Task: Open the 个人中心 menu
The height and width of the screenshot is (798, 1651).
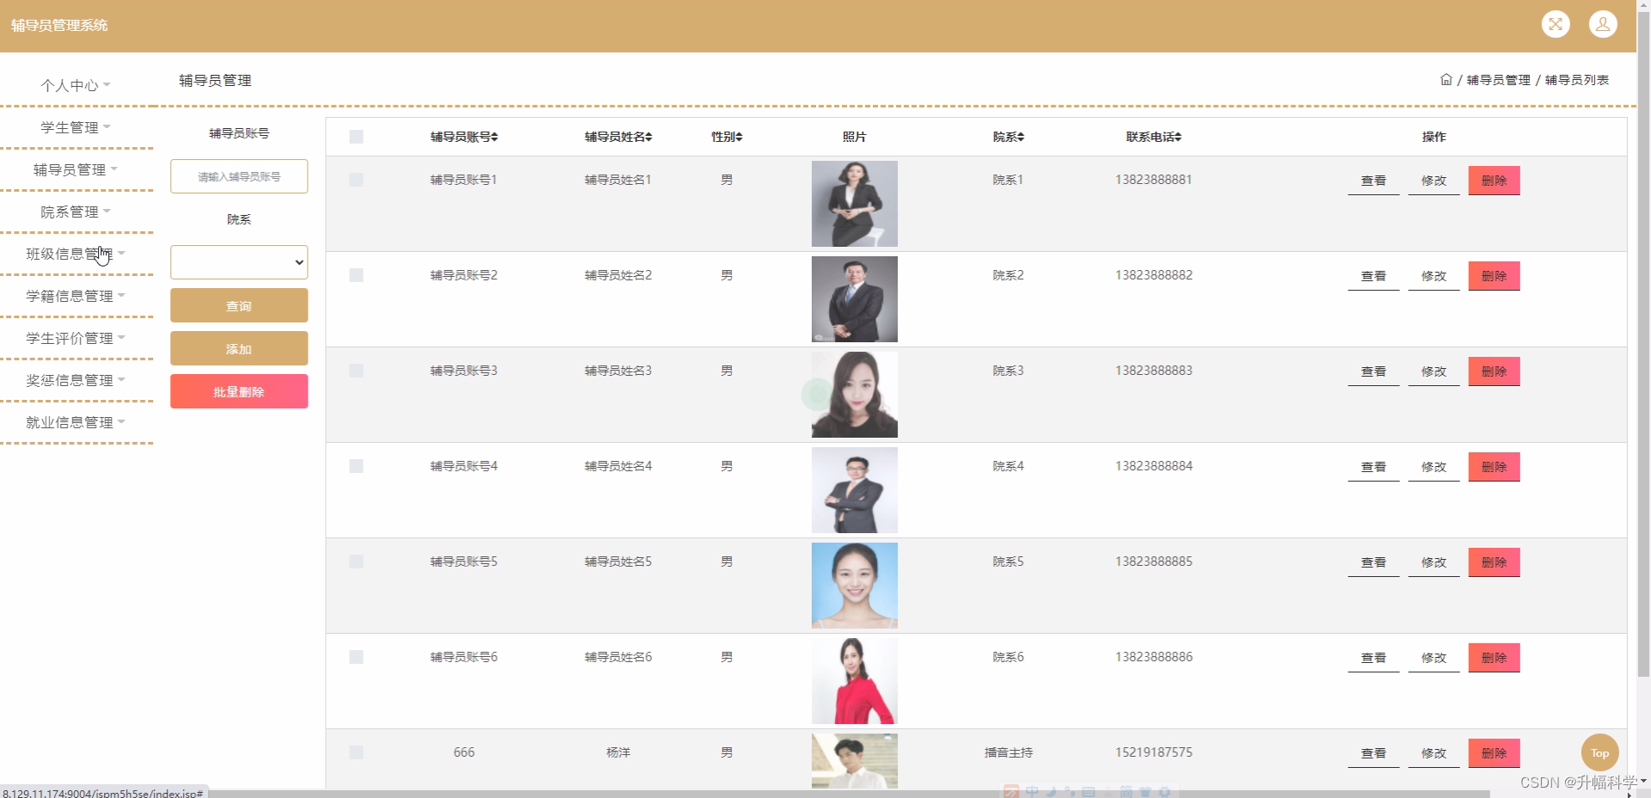Action: [x=75, y=85]
